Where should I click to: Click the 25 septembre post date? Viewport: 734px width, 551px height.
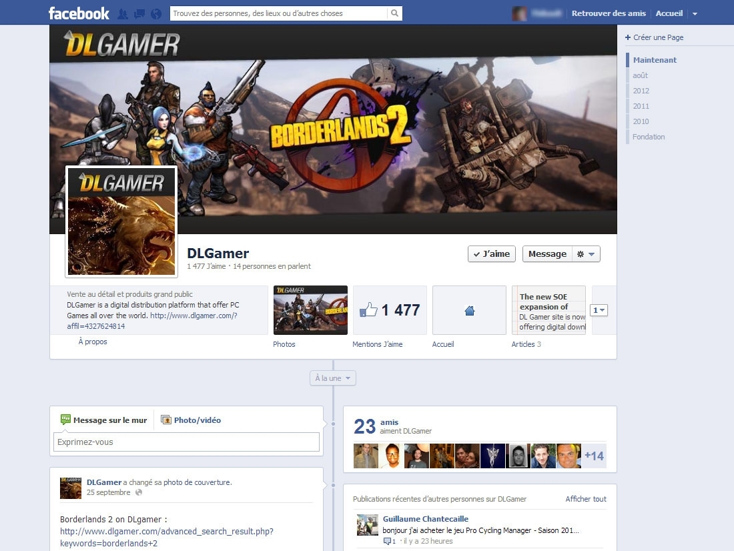109,492
